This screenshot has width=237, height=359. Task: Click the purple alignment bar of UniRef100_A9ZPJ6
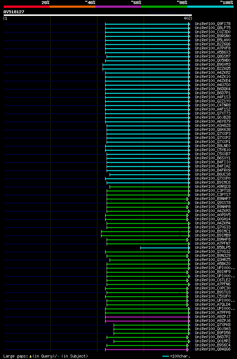click(148, 321)
